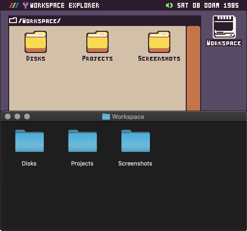Click the pixel-font Disks label in Workspace Explorer

click(36, 58)
